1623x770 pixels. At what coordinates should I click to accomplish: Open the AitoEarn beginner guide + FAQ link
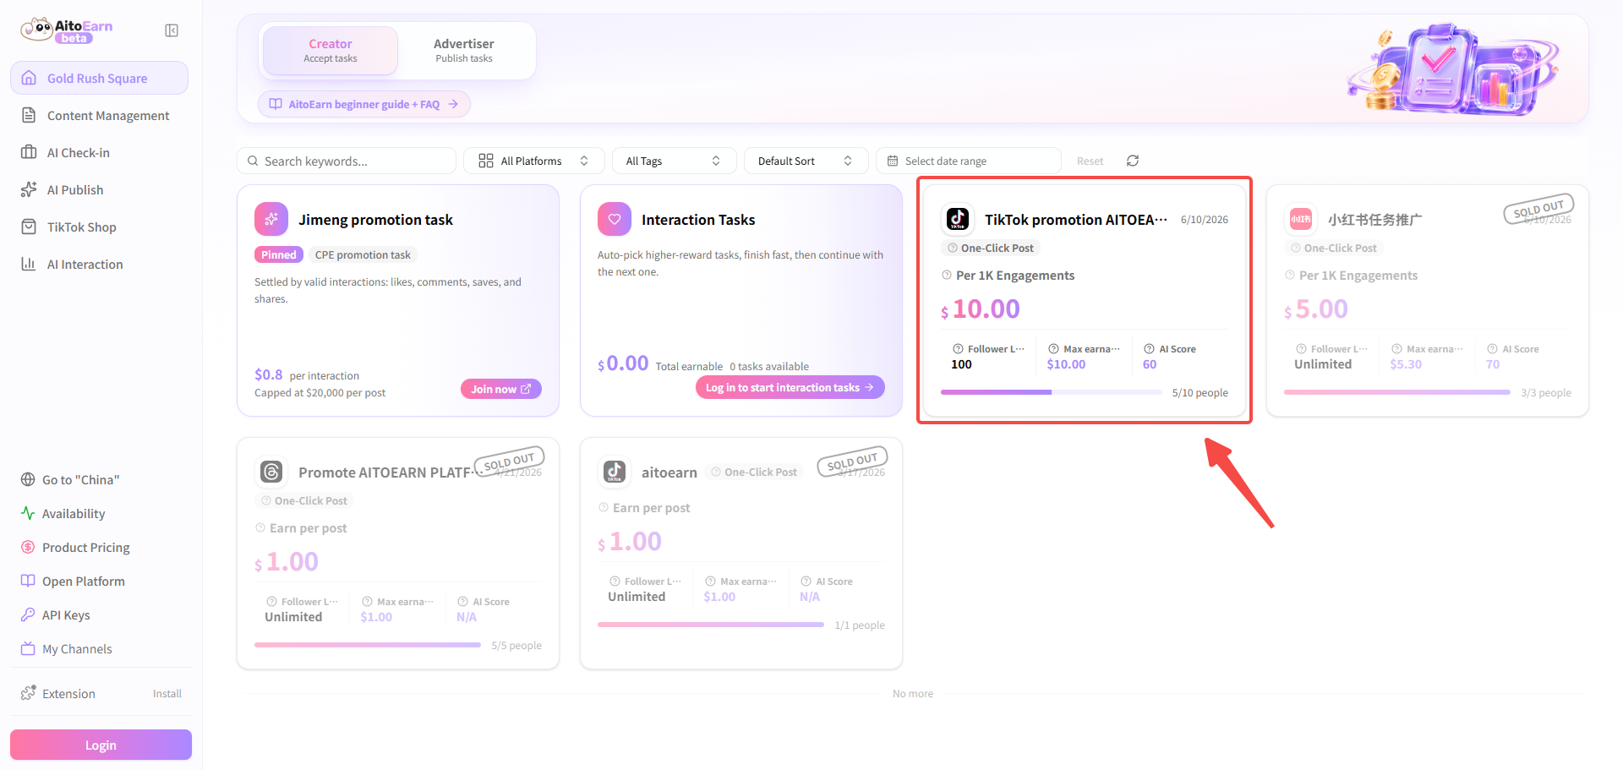tap(364, 104)
